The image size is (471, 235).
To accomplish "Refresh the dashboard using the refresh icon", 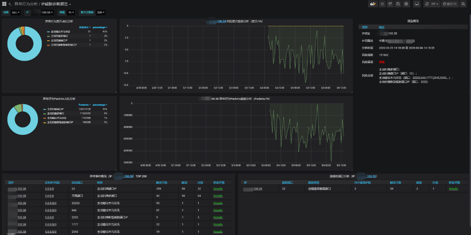I will point(427,4).
